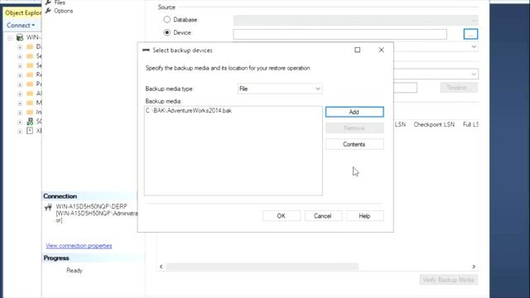
Task: Click the Device path input field
Action: (x=340, y=34)
